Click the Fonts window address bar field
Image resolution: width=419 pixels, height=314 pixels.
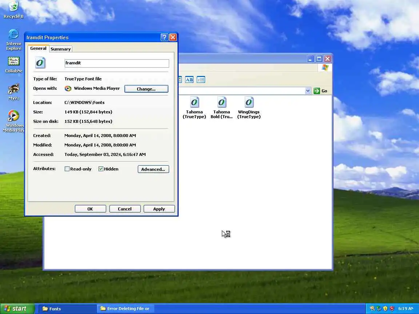pos(242,91)
